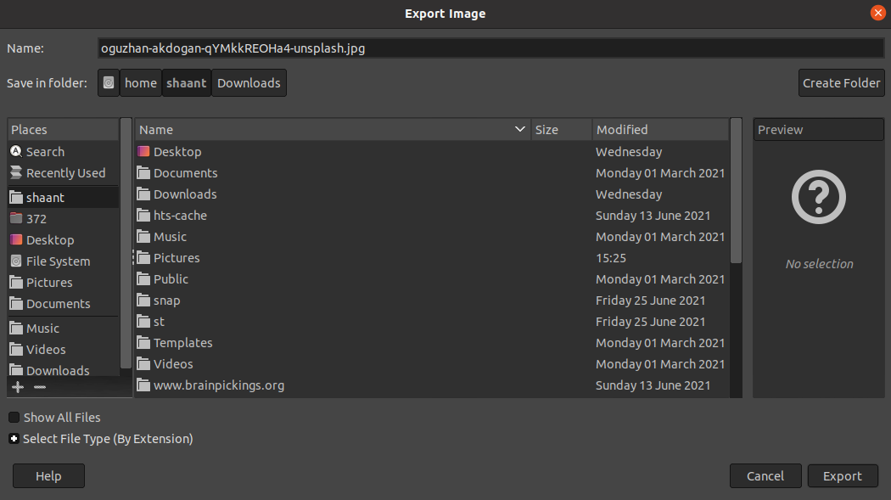Click the Name filename input field
Screen dimensions: 891x500
(490, 48)
